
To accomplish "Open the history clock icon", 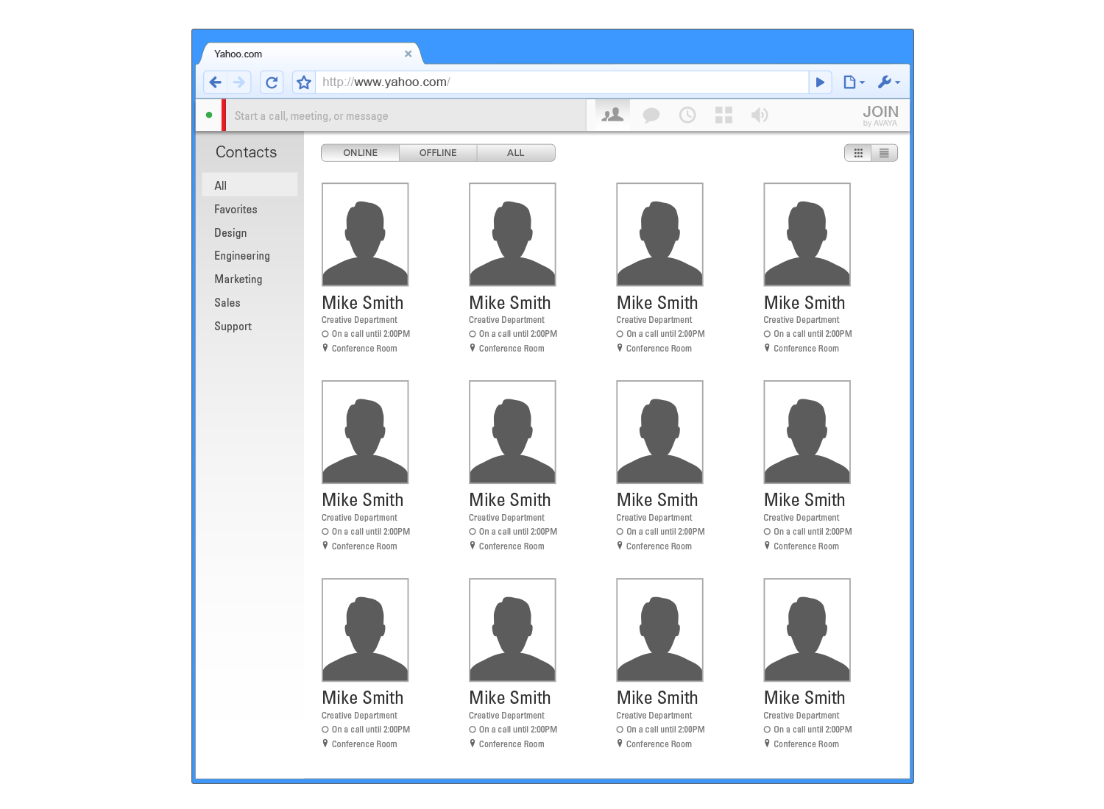I will pyautogui.click(x=687, y=115).
